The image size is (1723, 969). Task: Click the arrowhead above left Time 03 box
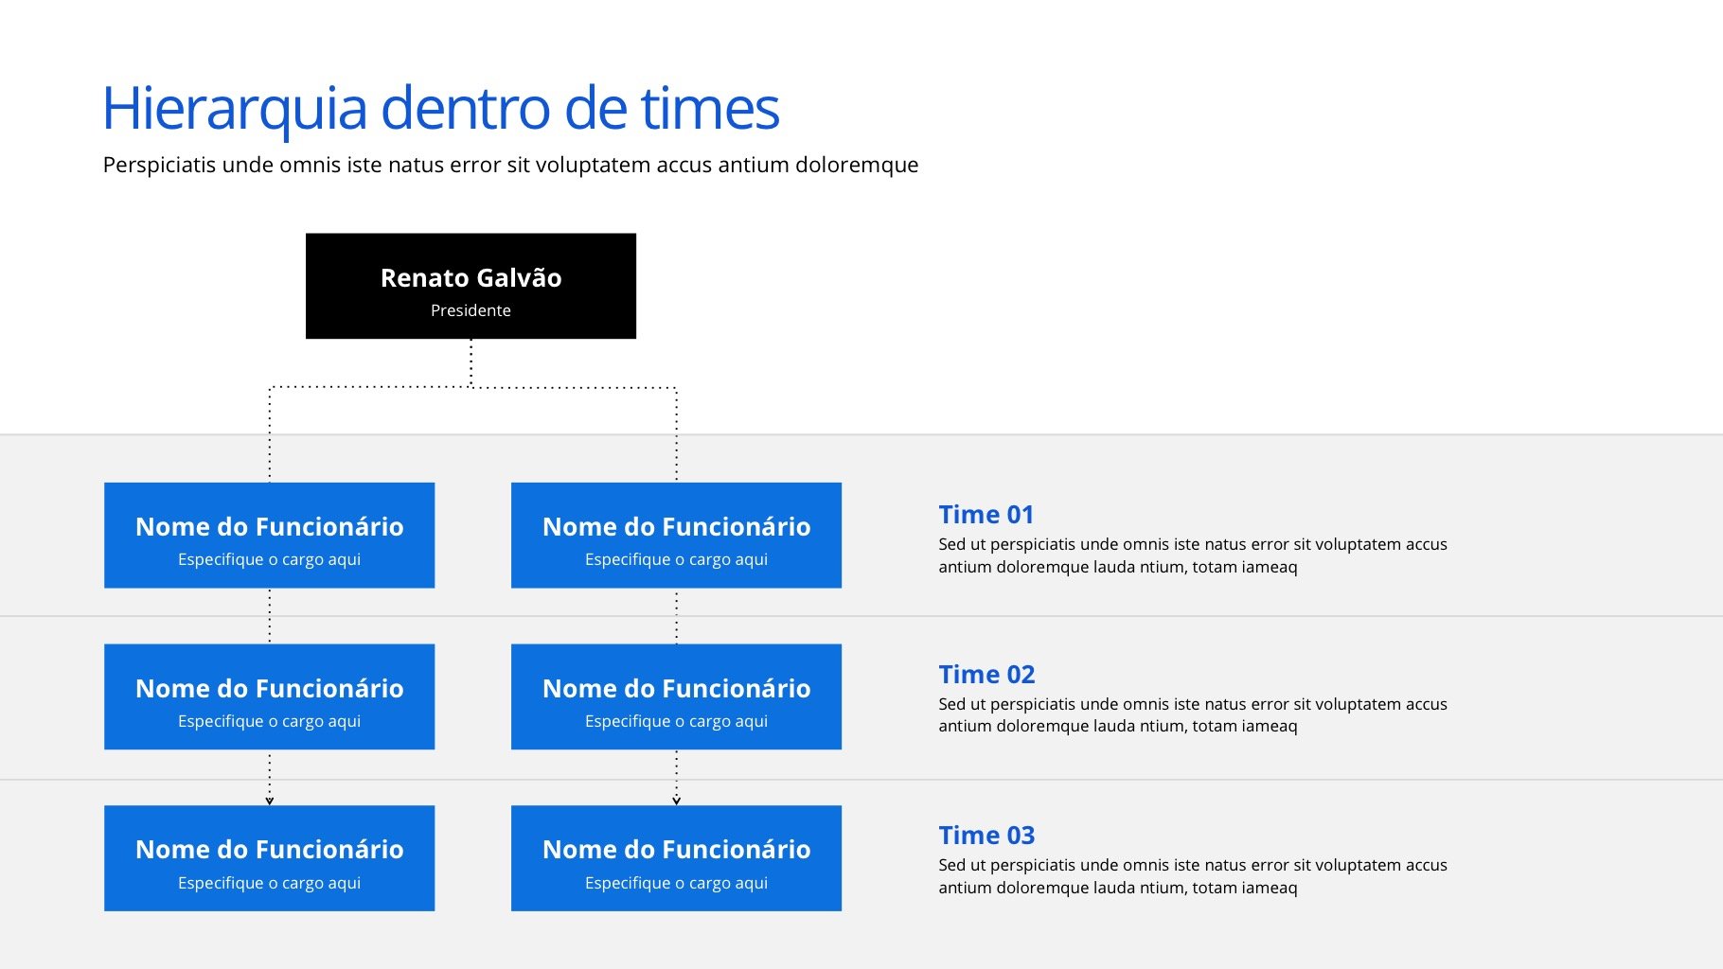tap(270, 801)
